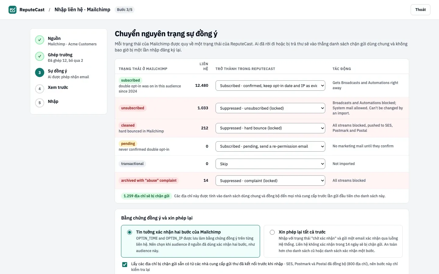Screen dimensions: 439x274
Task: Click the count 14 in abuse complaint row
Action: coord(206,181)
